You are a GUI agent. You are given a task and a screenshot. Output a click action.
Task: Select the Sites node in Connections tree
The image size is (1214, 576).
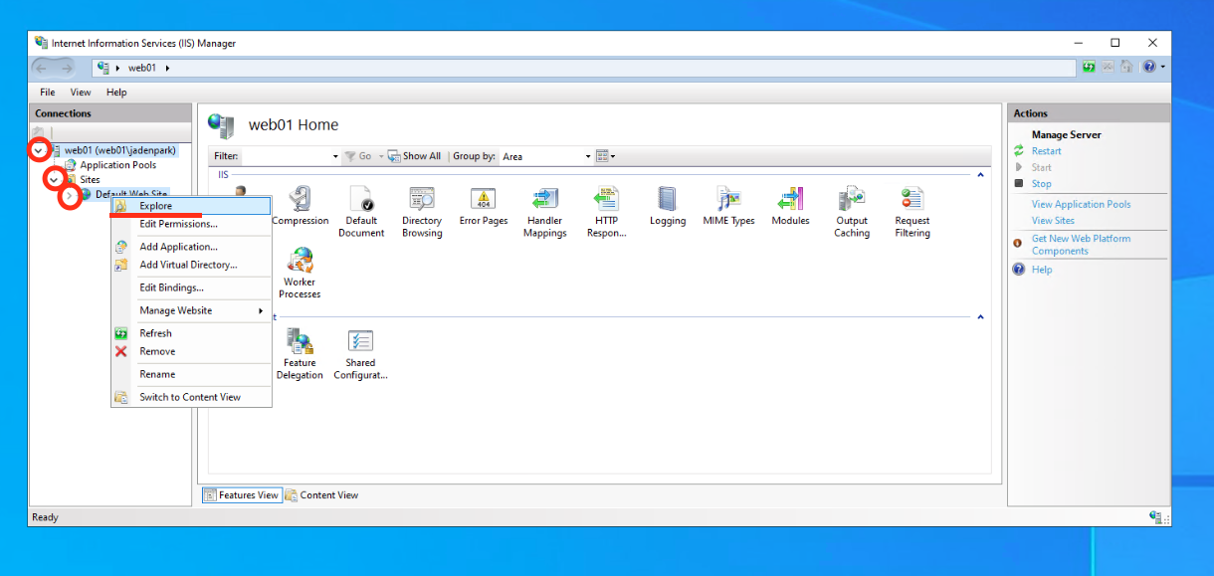click(x=90, y=180)
